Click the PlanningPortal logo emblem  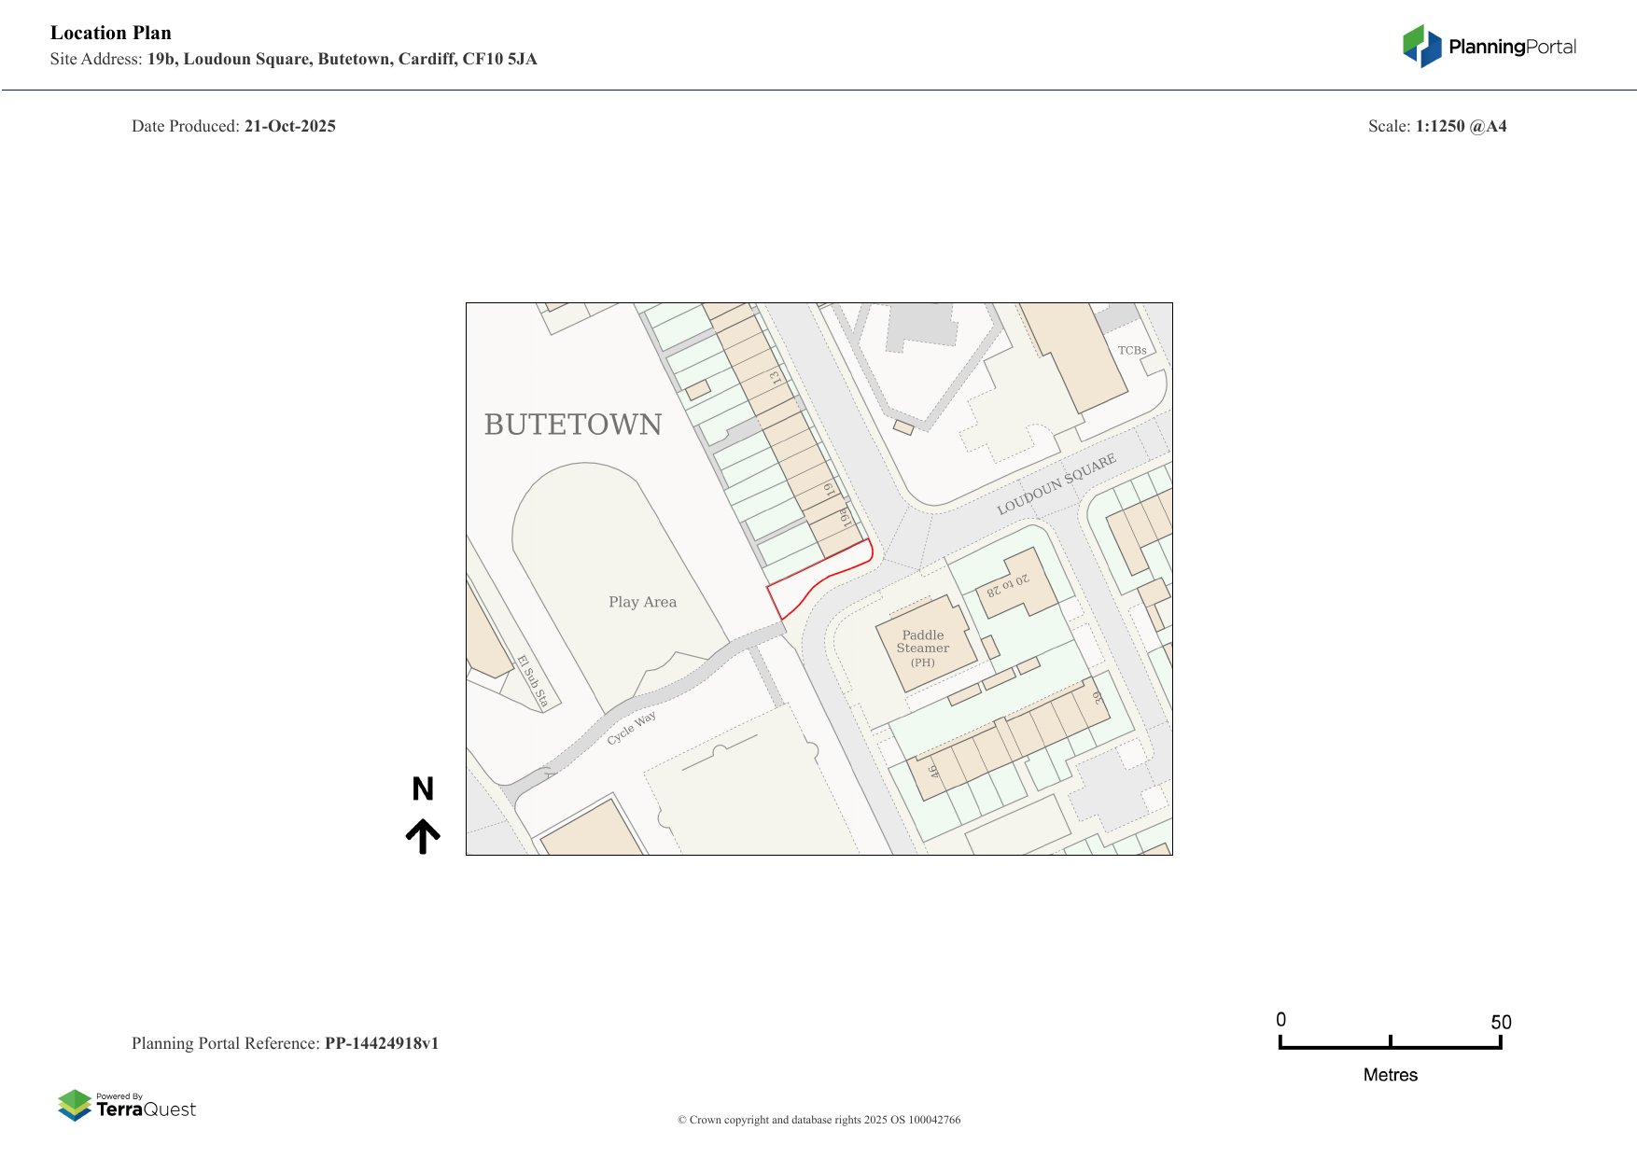coord(1421,47)
